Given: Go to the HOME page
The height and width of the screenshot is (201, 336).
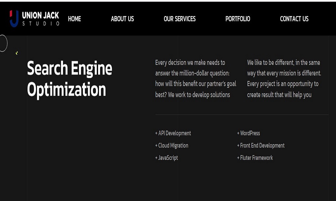Looking at the screenshot, I should pos(74,19).
